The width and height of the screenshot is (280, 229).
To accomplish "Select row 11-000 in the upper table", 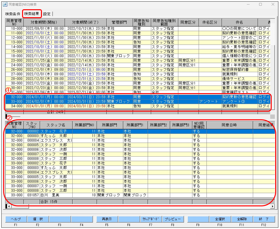I will (x=138, y=33).
